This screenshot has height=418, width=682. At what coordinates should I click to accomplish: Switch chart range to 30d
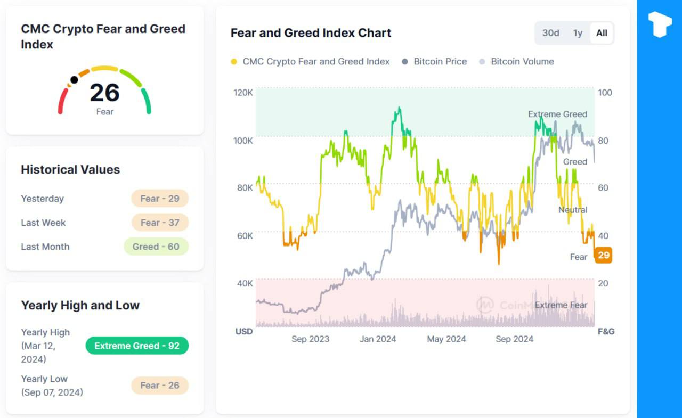click(550, 33)
